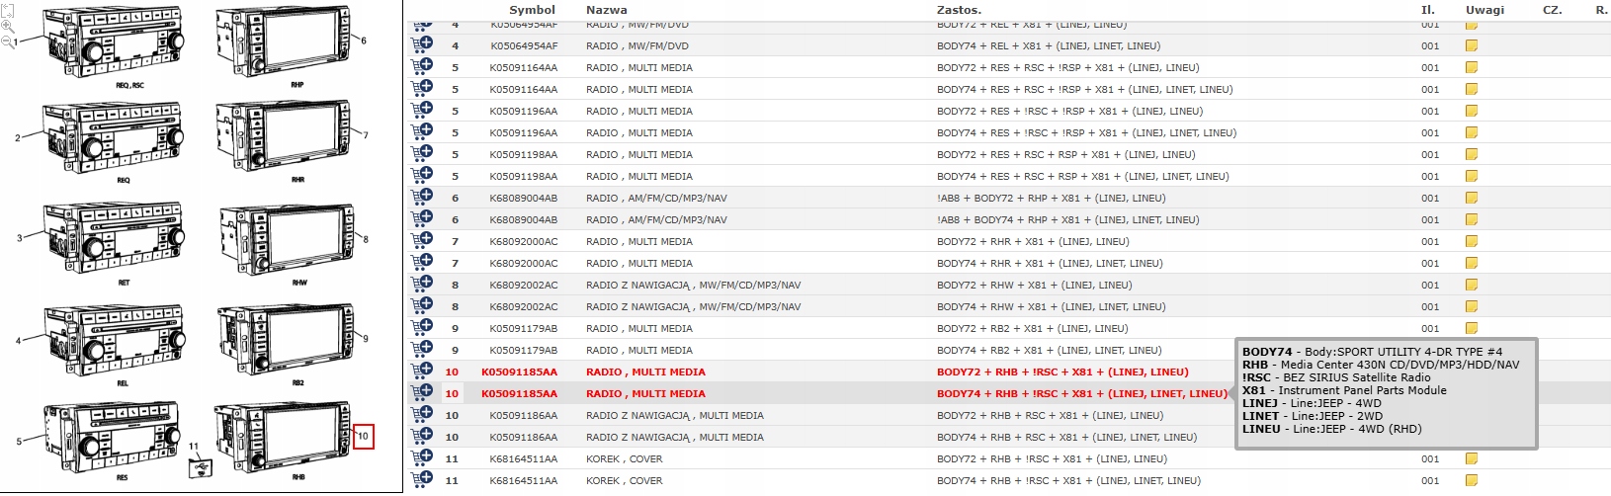This screenshot has height=496, width=1611.
Task: Select the red-boxed callout 10 in diagram
Action: [x=363, y=436]
